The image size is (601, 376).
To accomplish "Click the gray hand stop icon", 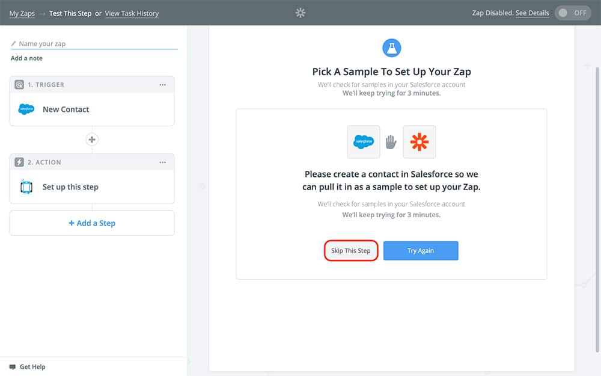I will pos(391,142).
